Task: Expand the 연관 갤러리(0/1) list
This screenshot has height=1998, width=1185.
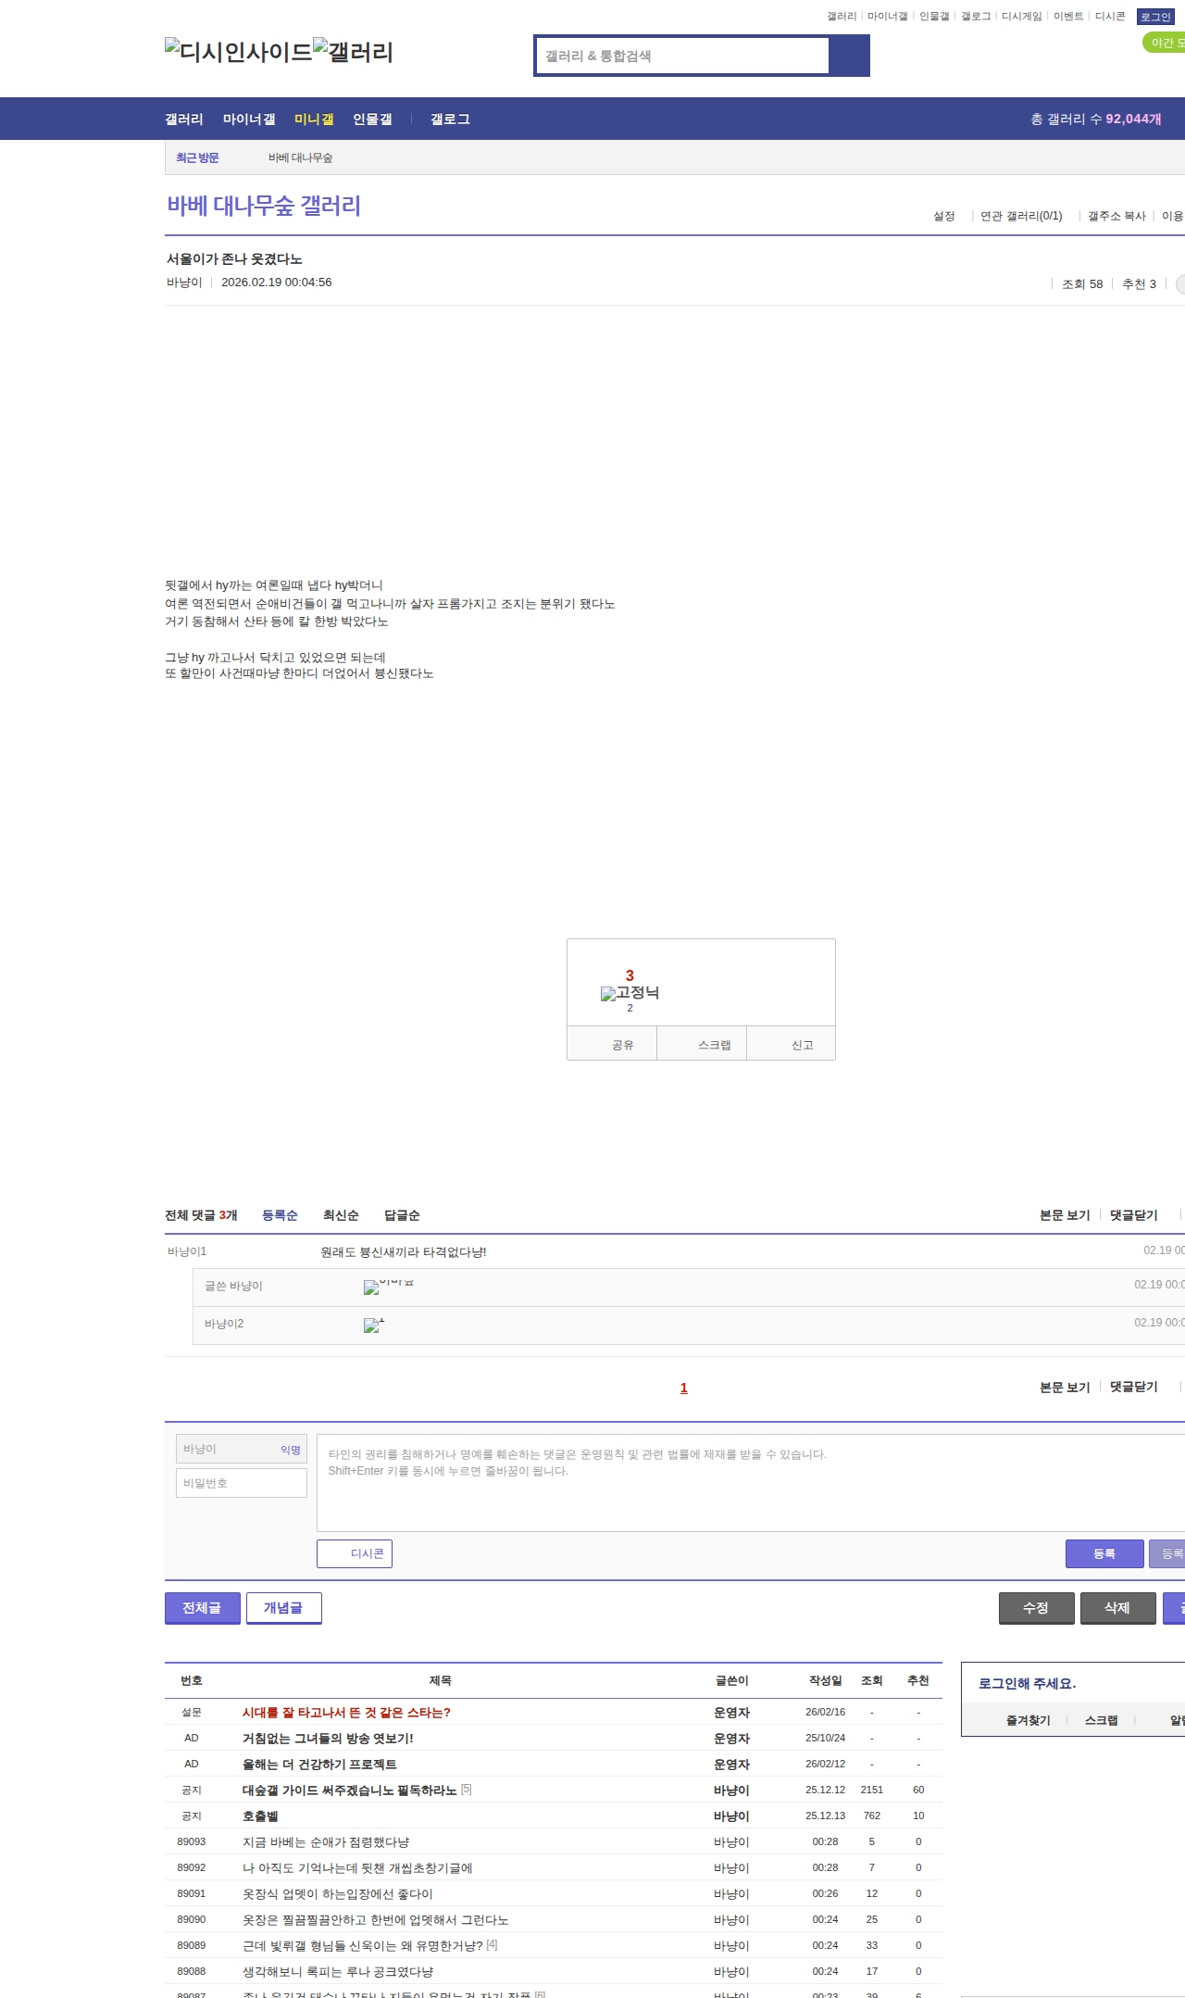Action: point(1020,216)
